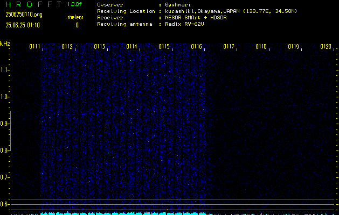Click the meteor label
This screenshot has width=339, height=215.
75,17
